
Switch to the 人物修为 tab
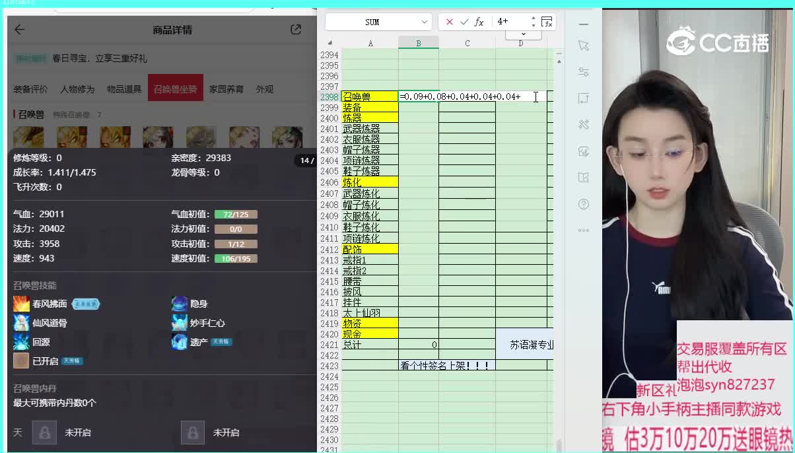77,89
